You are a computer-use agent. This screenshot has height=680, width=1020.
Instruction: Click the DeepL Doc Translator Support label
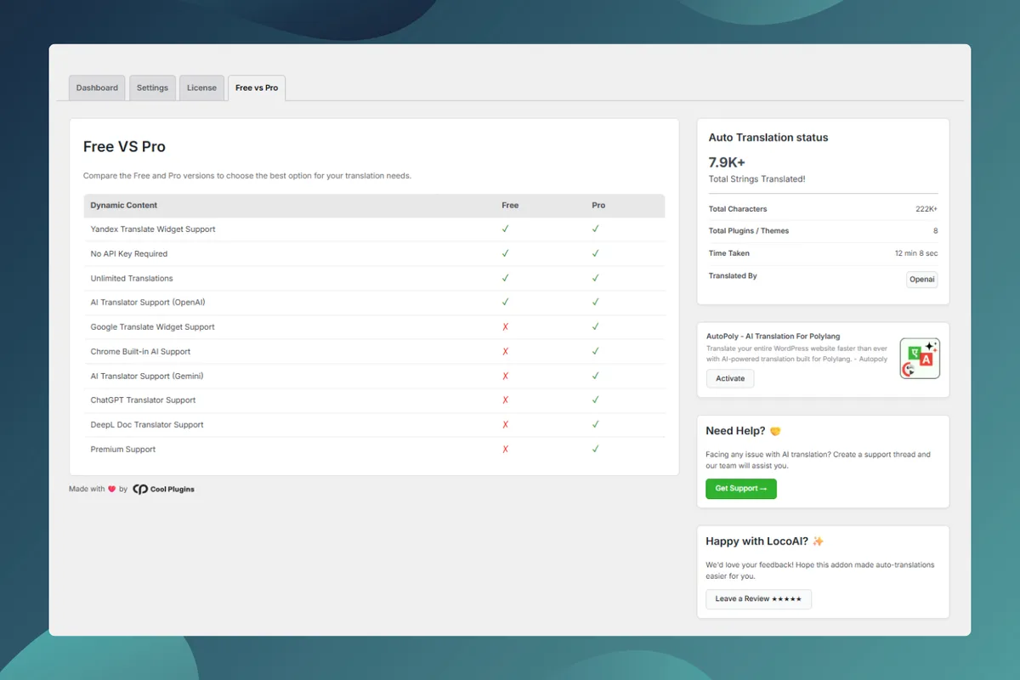(147, 425)
